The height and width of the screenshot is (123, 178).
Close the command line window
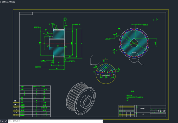tap(3, 121)
